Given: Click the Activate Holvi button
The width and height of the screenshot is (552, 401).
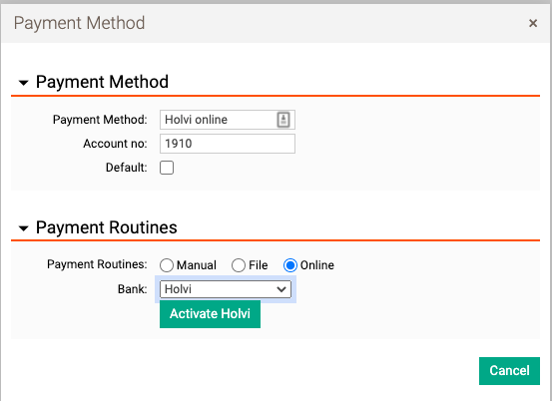Looking at the screenshot, I should click(x=211, y=314).
